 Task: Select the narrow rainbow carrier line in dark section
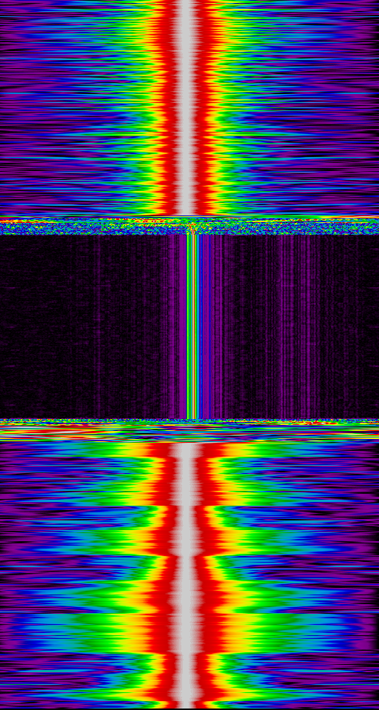tap(192, 326)
